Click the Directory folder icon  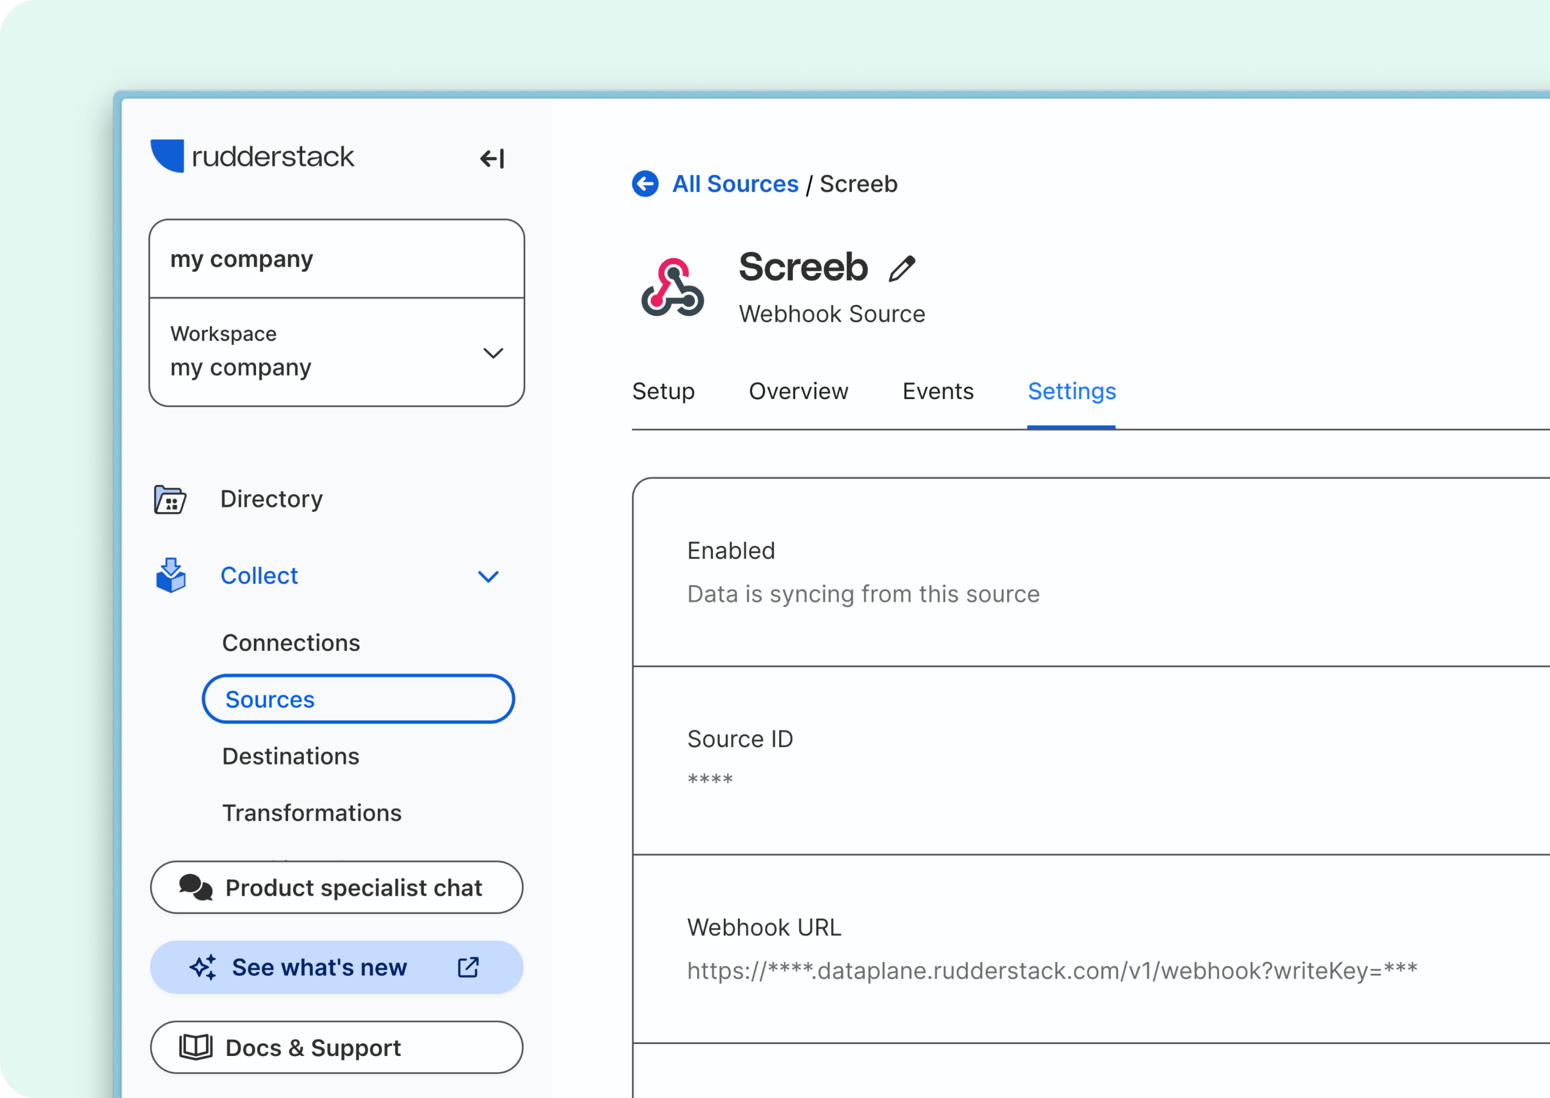[x=169, y=499]
